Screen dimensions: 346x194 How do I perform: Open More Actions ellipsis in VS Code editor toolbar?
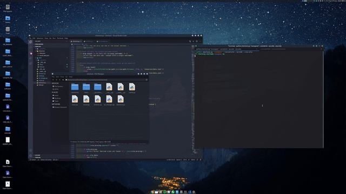[200, 41]
